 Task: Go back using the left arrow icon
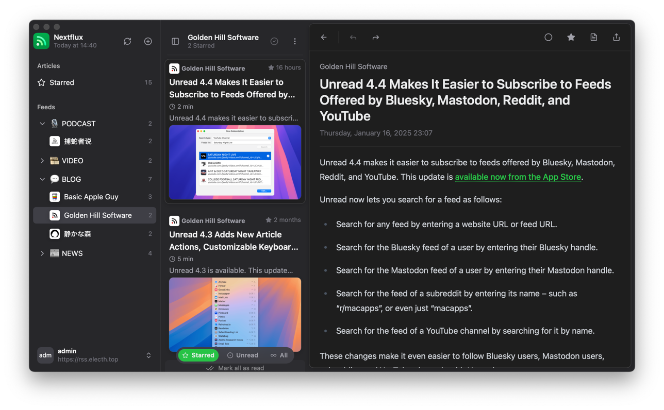pyautogui.click(x=324, y=37)
